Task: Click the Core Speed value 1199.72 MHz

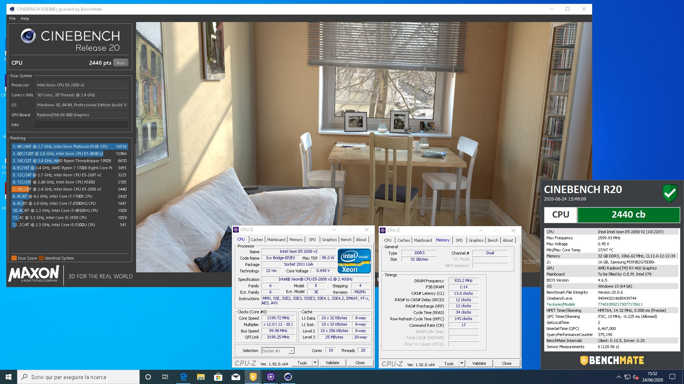Action: [x=278, y=318]
